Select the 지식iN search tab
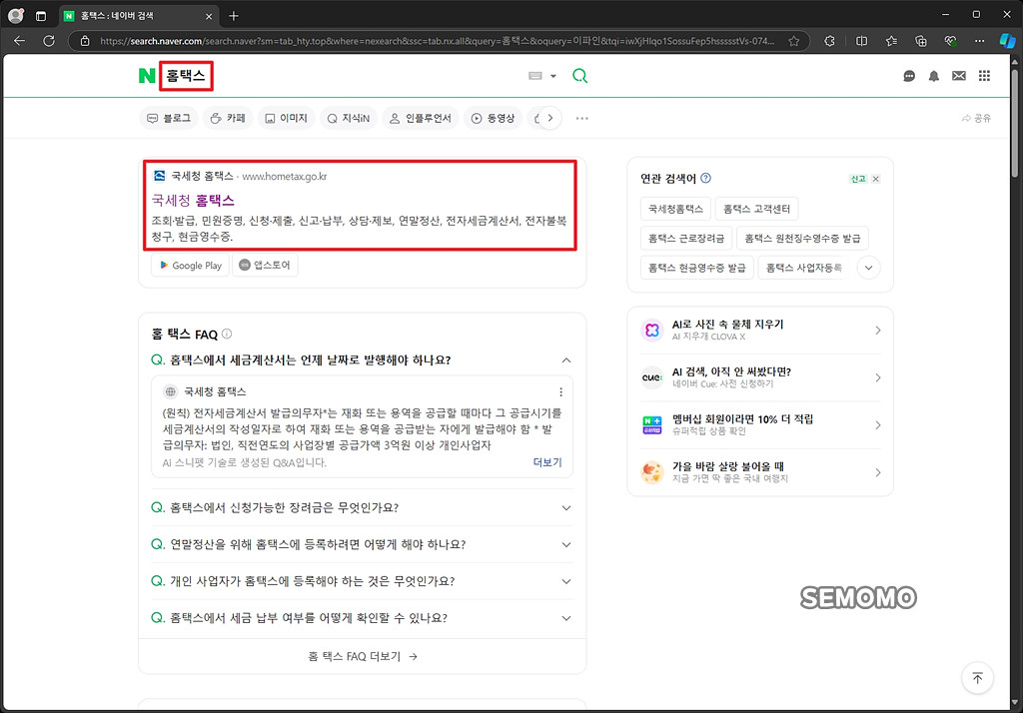This screenshot has height=713, width=1023. (349, 118)
